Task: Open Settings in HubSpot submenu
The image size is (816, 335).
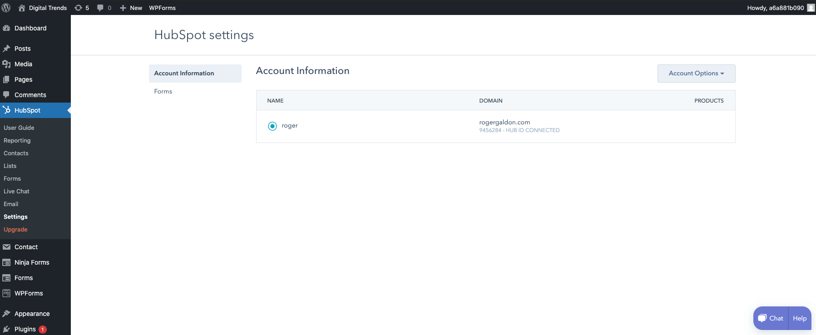Action: point(15,217)
